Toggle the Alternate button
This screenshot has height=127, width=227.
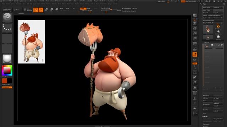coord(7,87)
